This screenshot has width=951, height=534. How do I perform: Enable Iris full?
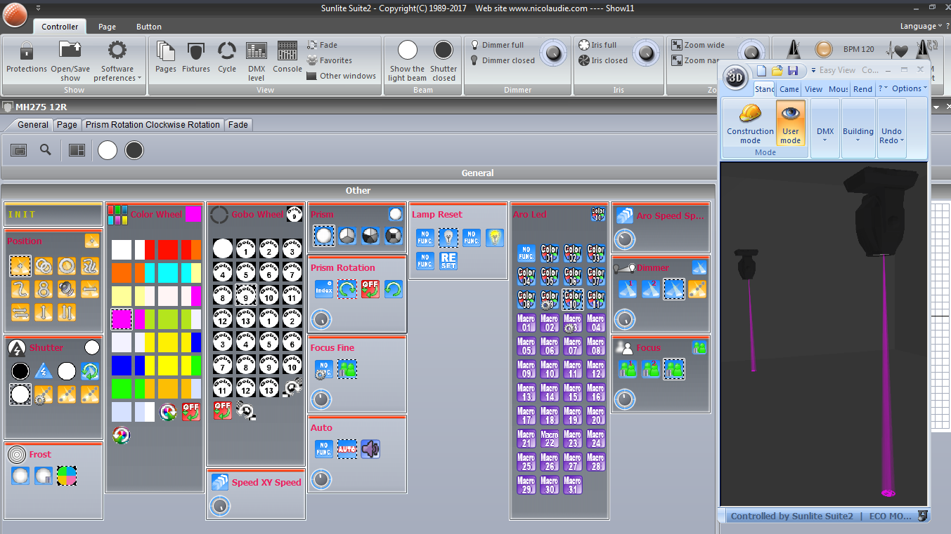coord(597,45)
